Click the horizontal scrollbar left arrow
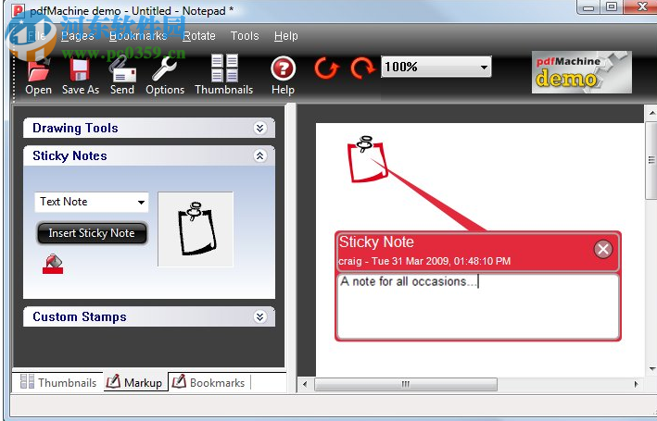The width and height of the screenshot is (657, 421). click(x=305, y=384)
